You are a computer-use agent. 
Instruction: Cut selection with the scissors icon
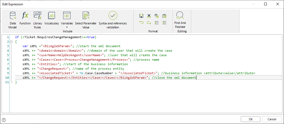coord(149,16)
